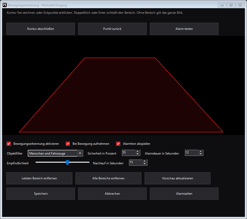
Task: Focus the Alarmdauer in Sekunden field
Action: (192, 153)
